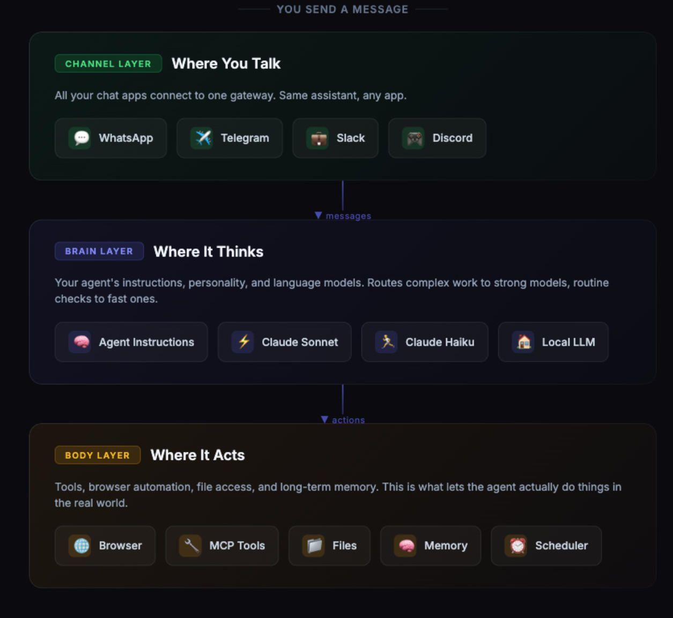Screen dimensions: 673x618
Task: Open the house icon for Local LLM
Action: coord(524,342)
